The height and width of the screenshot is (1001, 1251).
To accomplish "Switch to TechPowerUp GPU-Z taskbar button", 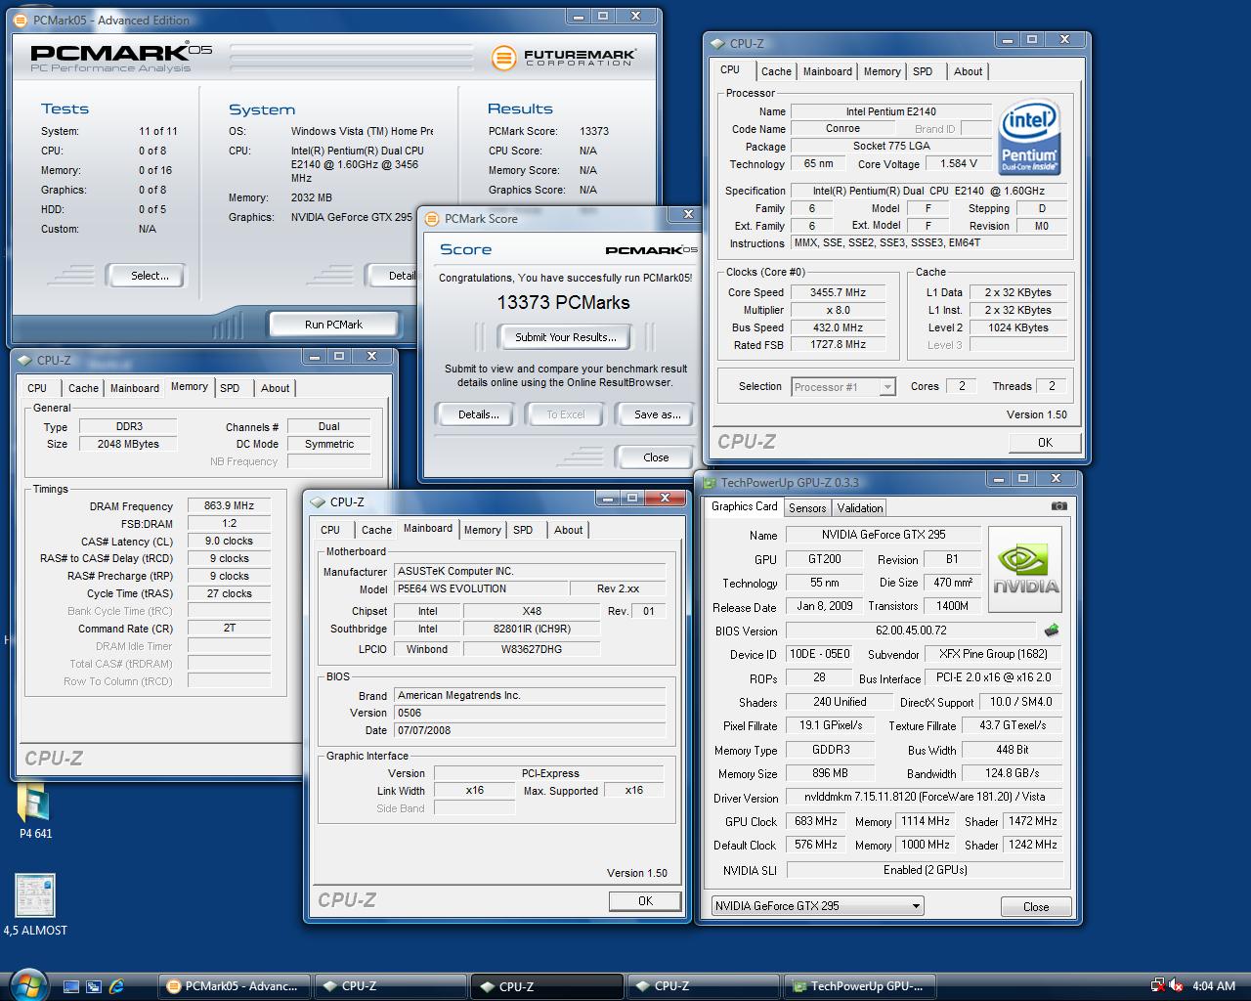I will [859, 986].
